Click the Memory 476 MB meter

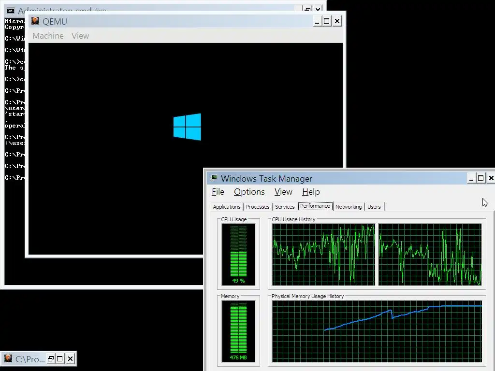click(x=238, y=331)
